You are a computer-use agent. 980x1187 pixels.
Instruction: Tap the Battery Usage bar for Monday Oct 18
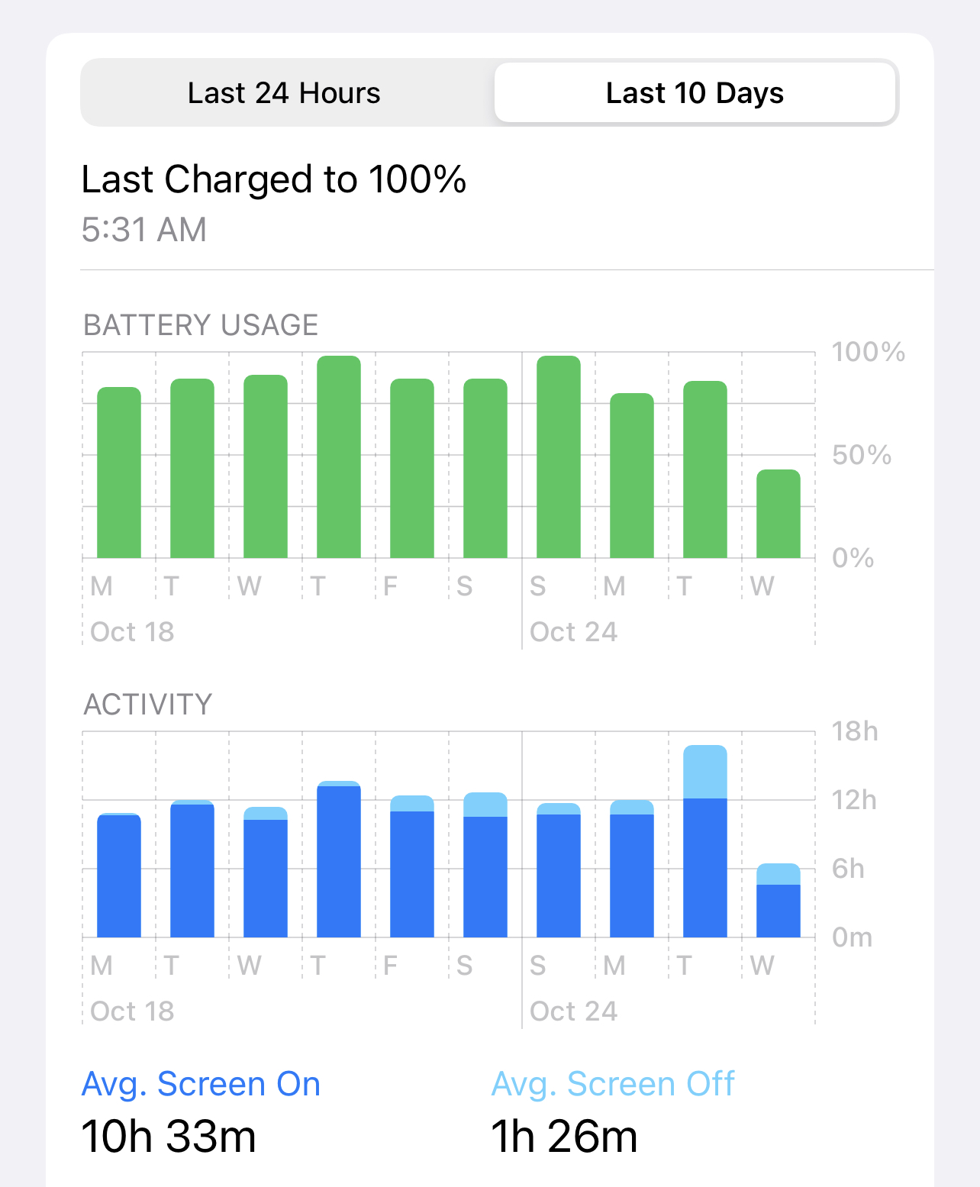(119, 473)
